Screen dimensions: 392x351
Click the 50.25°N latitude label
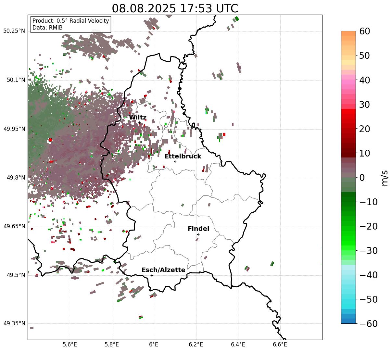pyautogui.click(x=14, y=31)
